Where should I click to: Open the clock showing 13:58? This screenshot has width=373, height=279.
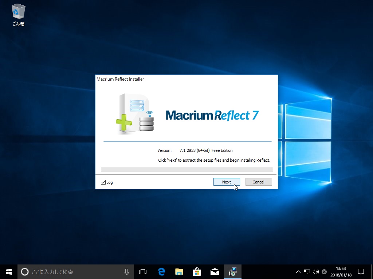pyautogui.click(x=341, y=272)
